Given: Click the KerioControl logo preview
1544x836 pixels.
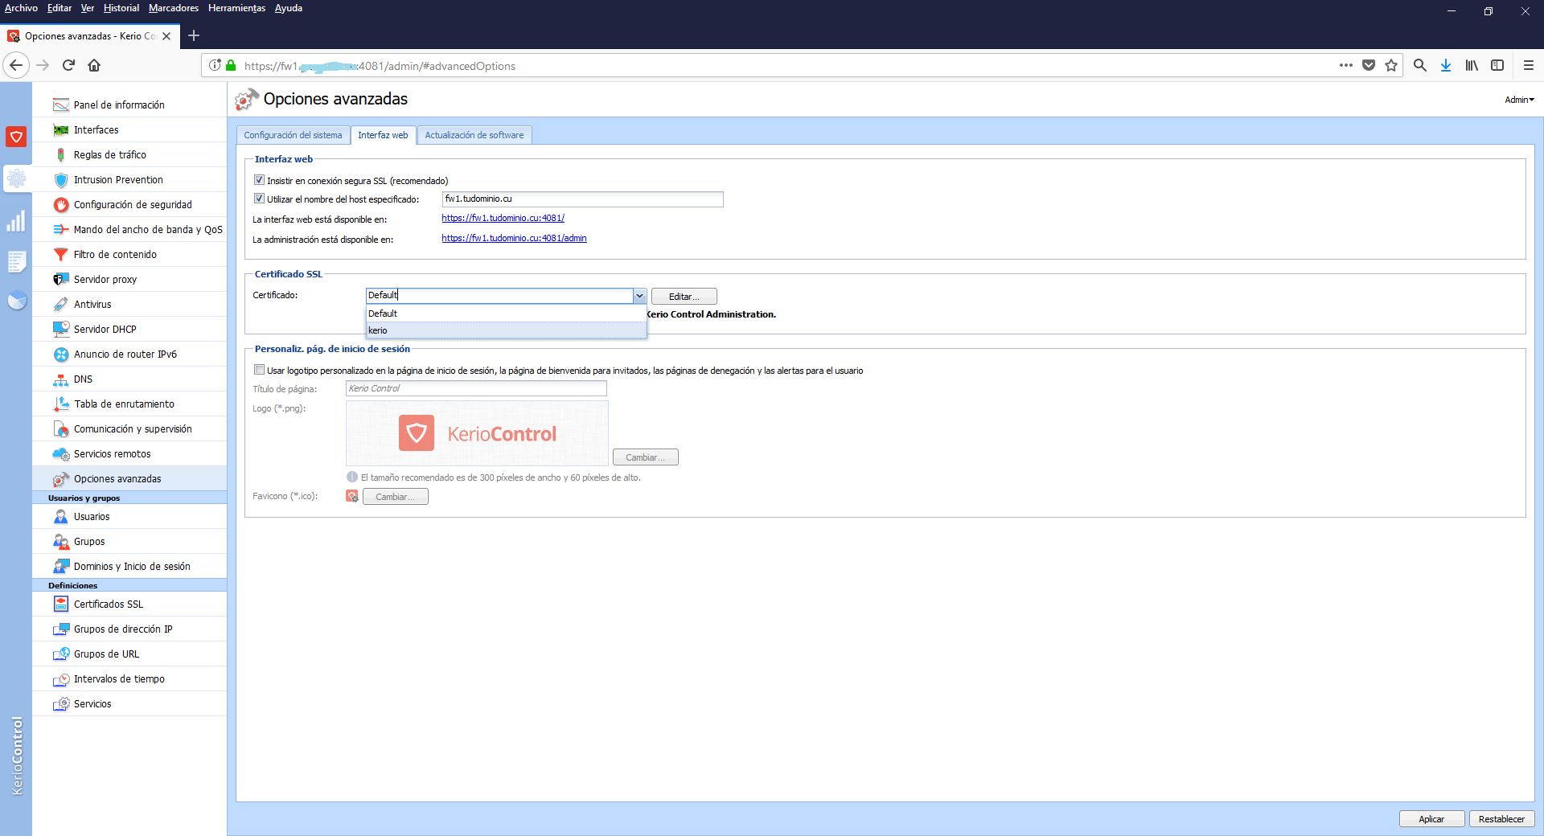Looking at the screenshot, I should (x=477, y=433).
